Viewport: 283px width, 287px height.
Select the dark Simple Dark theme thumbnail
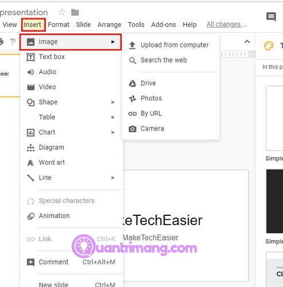click(274, 201)
